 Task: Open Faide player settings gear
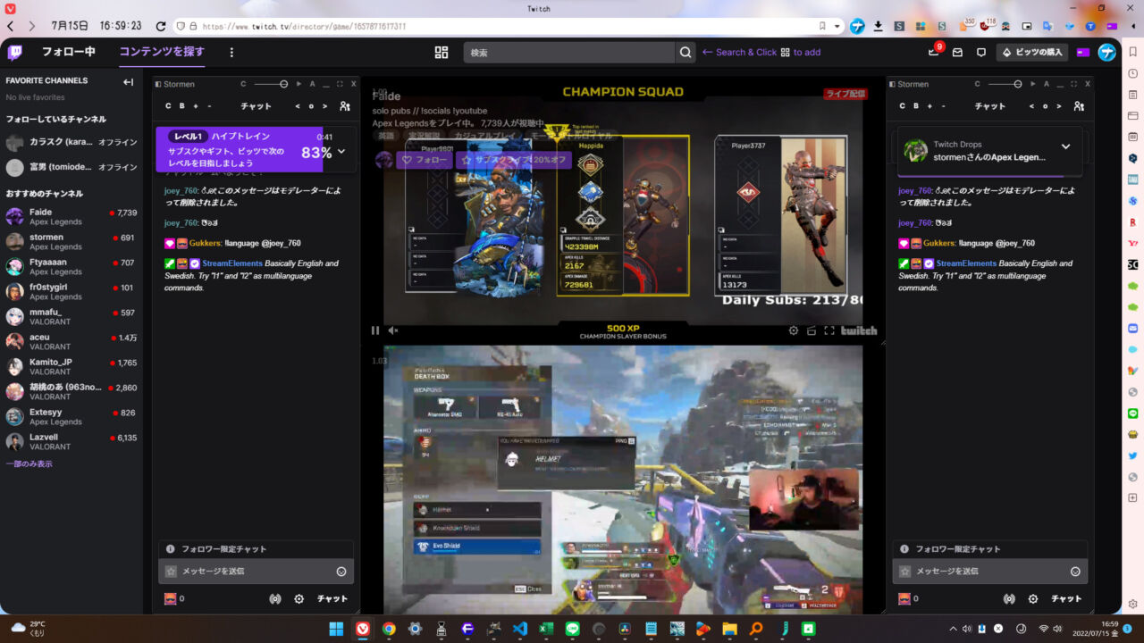click(793, 330)
